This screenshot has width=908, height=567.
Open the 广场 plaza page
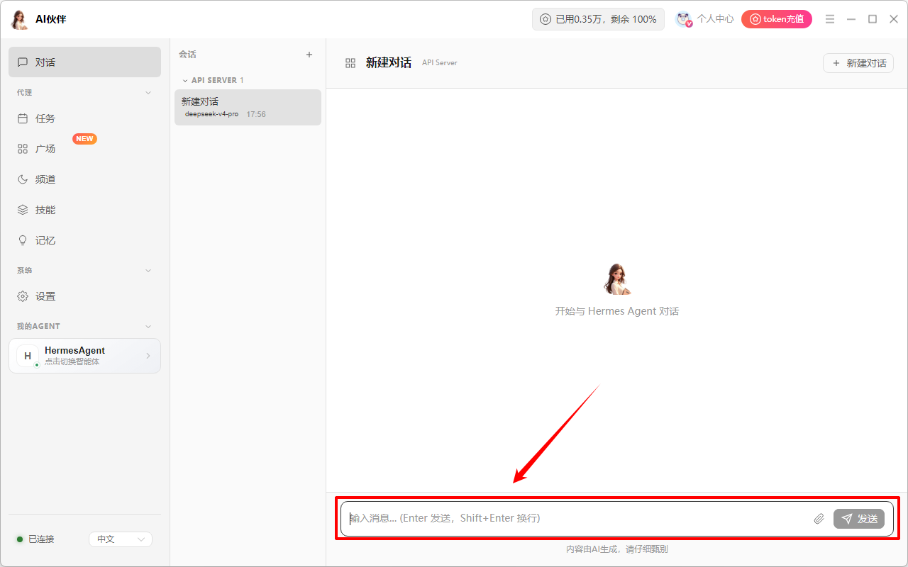click(x=84, y=149)
